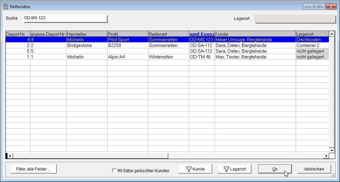Select the Meier Umzüge, Bargteheide cell
Image resolution: width=340 pixels, height=182 pixels.
255,40
